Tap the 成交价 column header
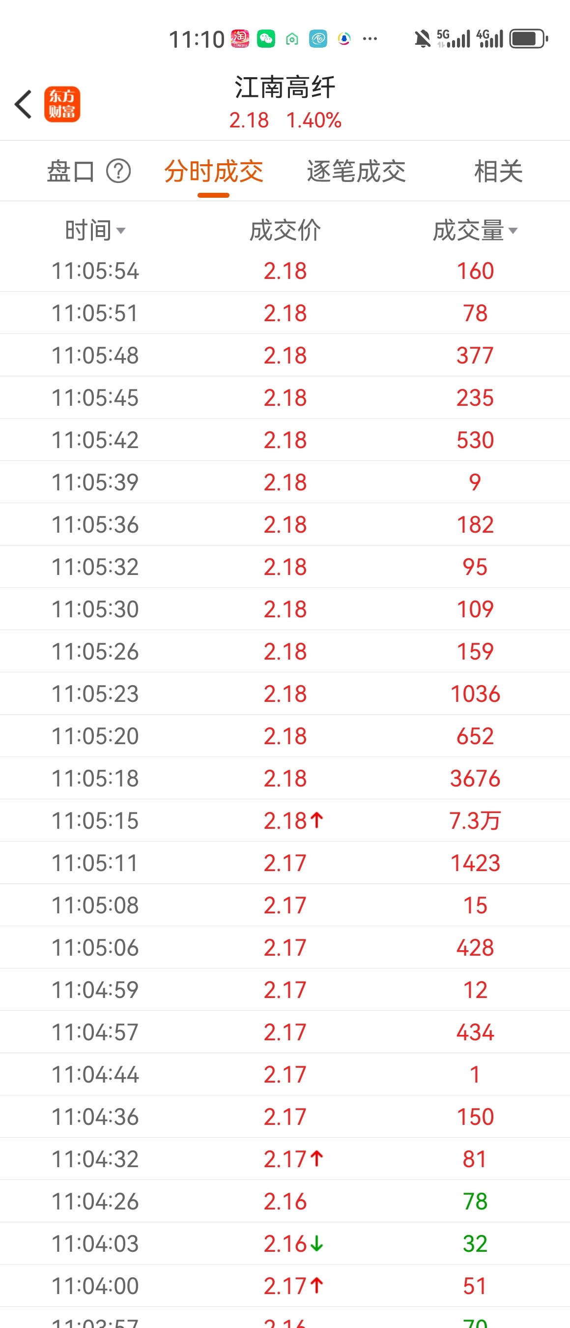Viewport: 570px width, 1328px height. pyautogui.click(x=285, y=231)
